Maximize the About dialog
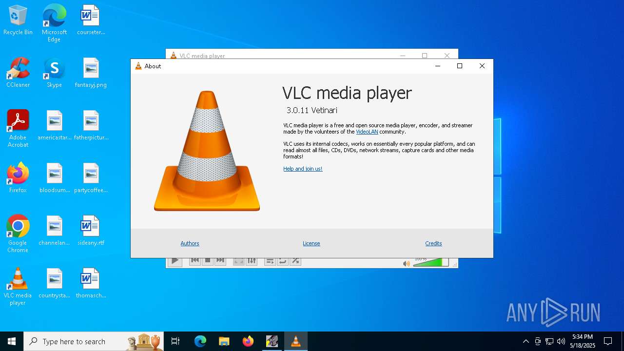Viewport: 624px width, 351px height. click(460, 66)
